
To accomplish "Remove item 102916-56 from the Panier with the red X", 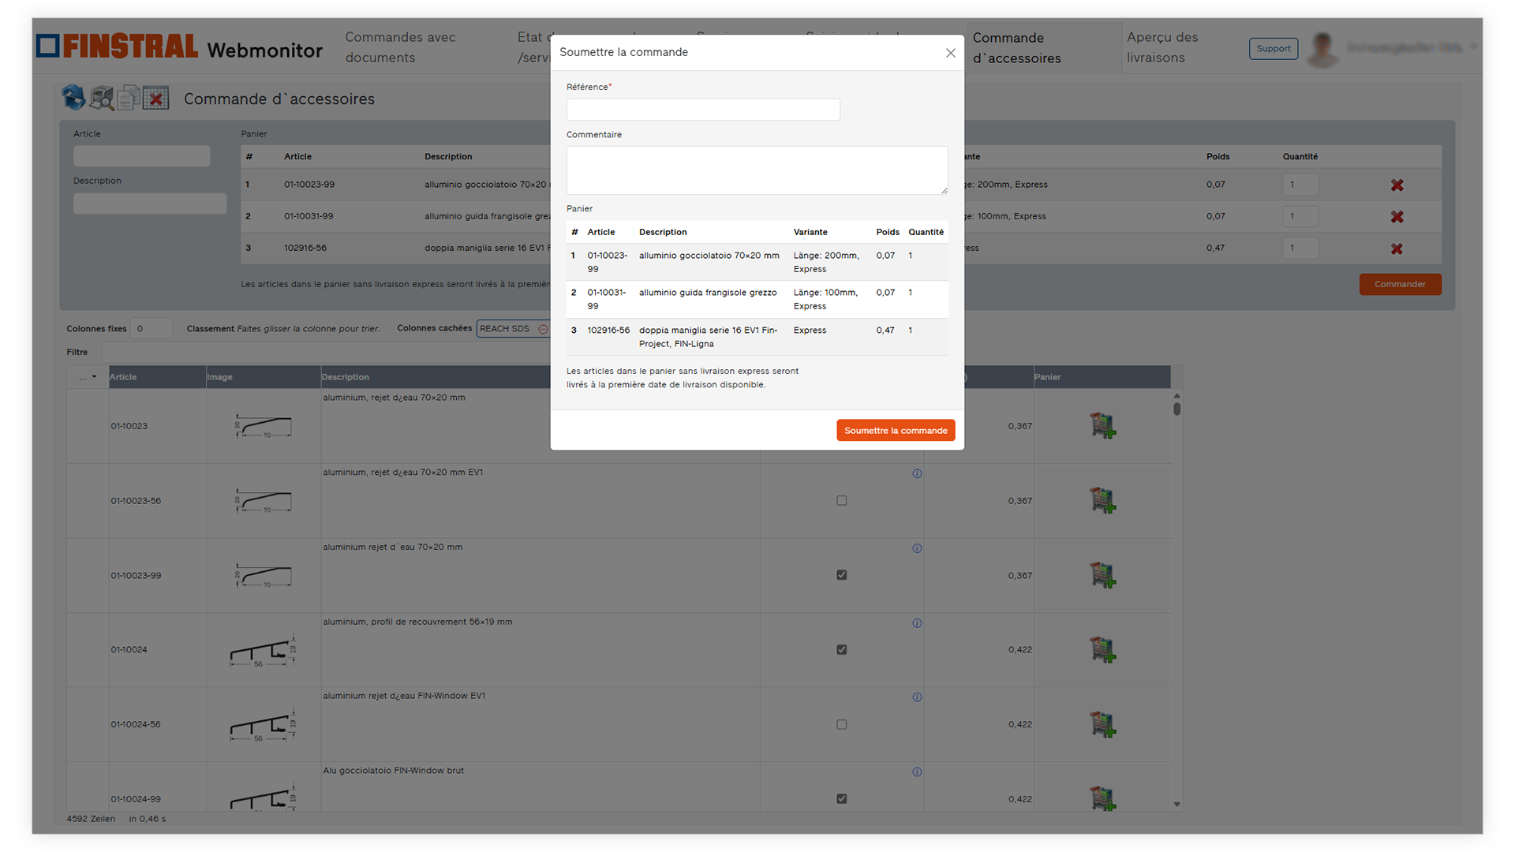I will (1397, 248).
